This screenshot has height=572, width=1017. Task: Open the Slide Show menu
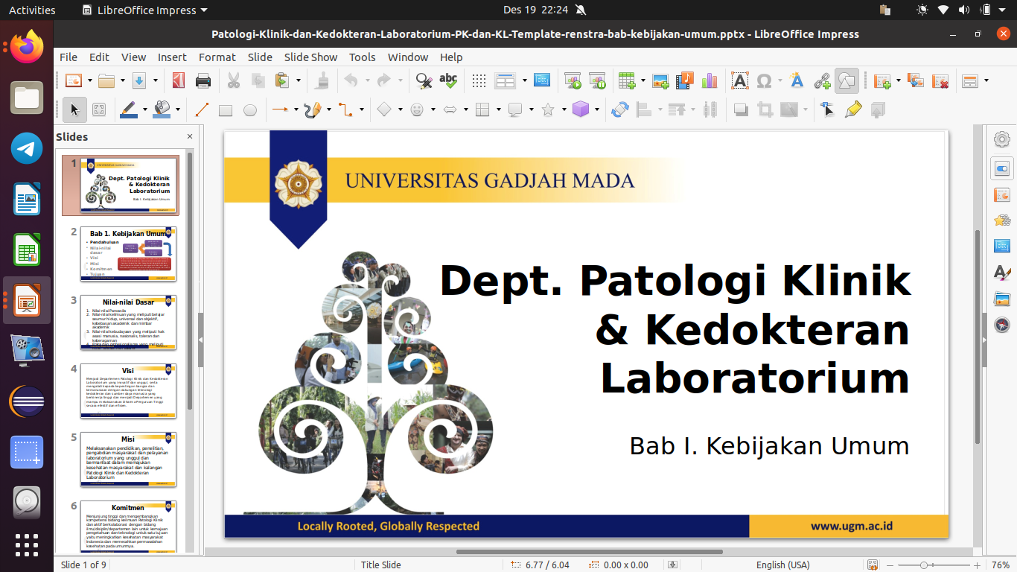click(x=310, y=57)
